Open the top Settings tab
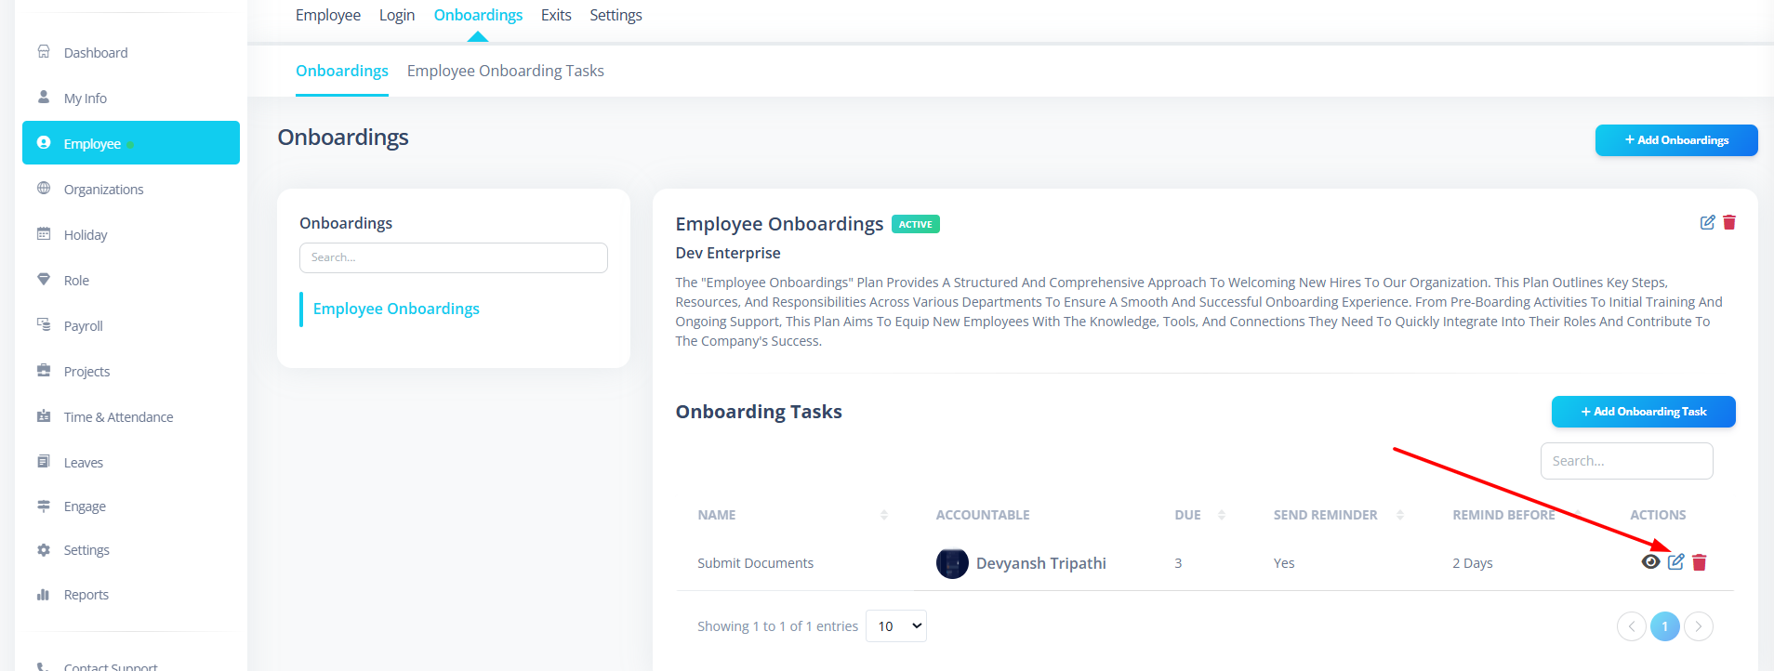Screen dimensions: 1774x671 click(x=616, y=15)
